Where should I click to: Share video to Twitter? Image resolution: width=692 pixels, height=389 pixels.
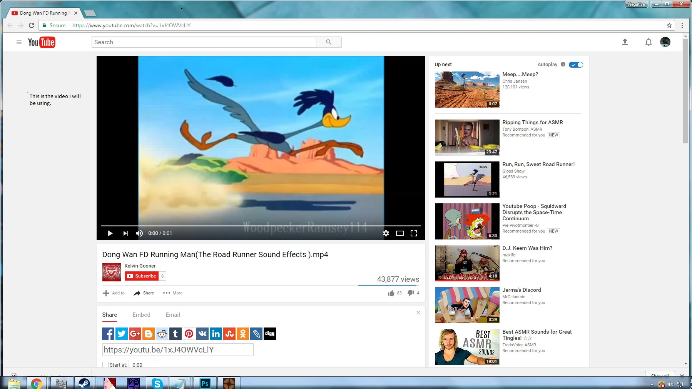[122, 334]
